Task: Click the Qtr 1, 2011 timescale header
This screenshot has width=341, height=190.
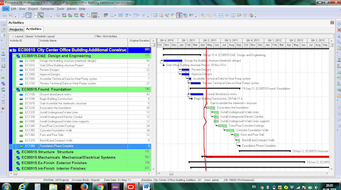Action: pos(189,40)
